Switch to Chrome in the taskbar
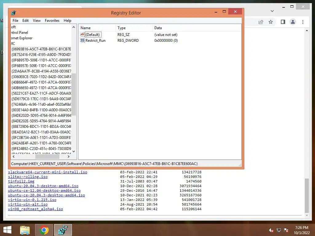The image size is (315, 236). pos(44,230)
